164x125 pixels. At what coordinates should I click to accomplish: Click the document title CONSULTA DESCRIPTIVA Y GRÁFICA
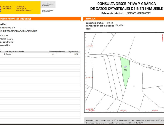pyautogui.click(x=127, y=4)
